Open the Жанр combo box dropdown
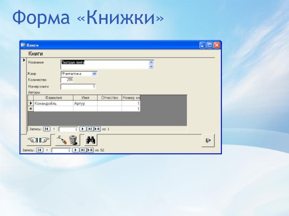289x216 pixels. click(x=95, y=74)
